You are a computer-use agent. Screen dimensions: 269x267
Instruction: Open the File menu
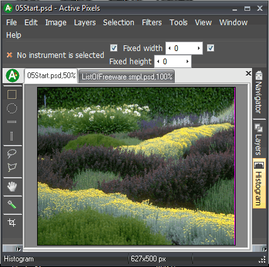11,23
